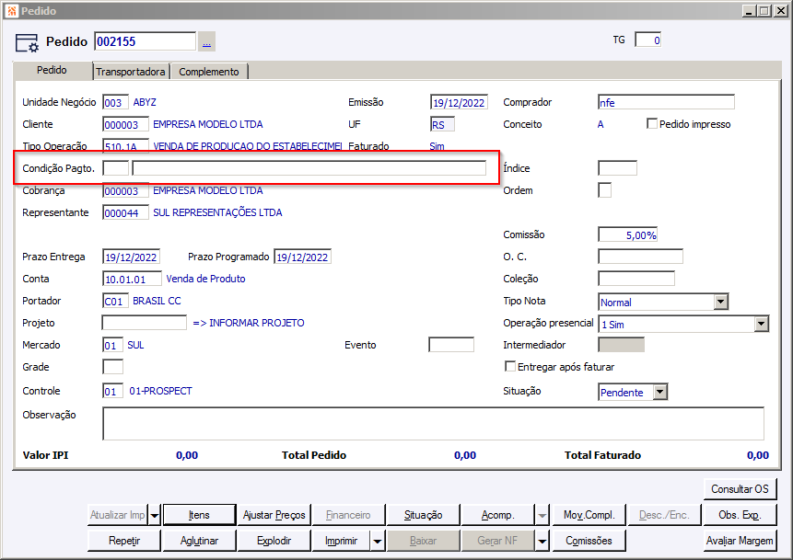Click the Prazo Entrega date field
The width and height of the screenshot is (793, 560).
pos(131,257)
